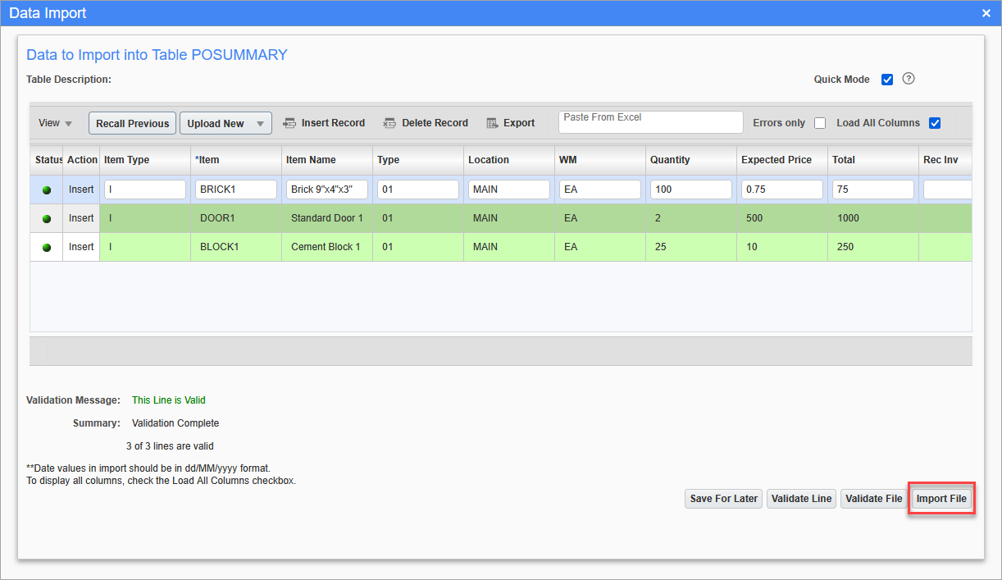
Task: Click the Total column header
Action: (873, 160)
